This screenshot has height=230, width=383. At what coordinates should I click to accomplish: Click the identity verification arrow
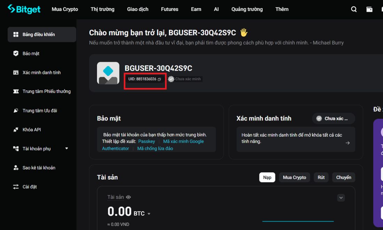click(347, 143)
